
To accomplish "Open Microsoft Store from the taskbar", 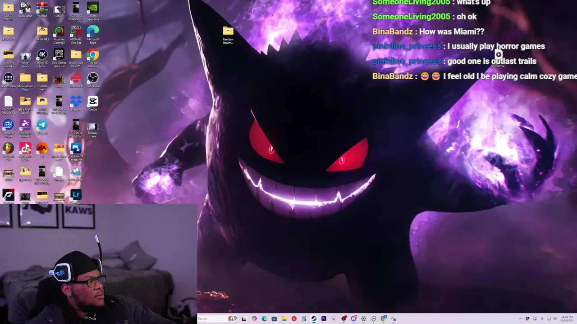I will (274, 319).
